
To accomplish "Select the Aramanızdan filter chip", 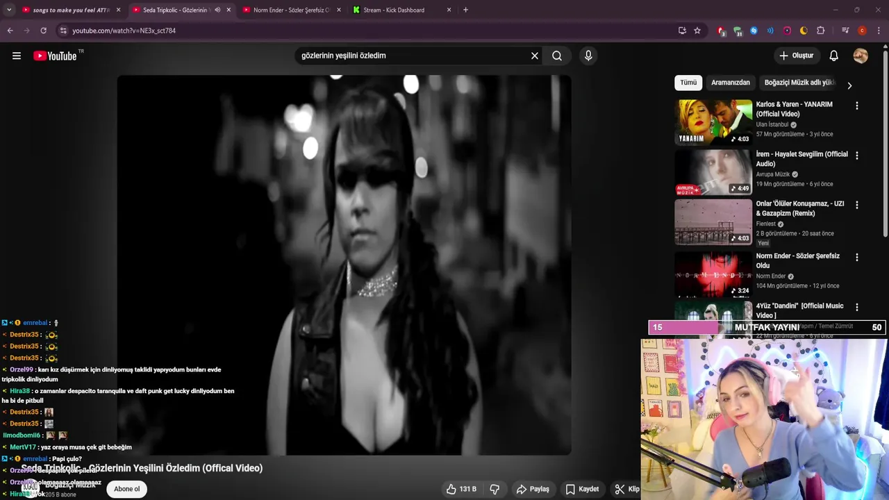I will point(731,82).
